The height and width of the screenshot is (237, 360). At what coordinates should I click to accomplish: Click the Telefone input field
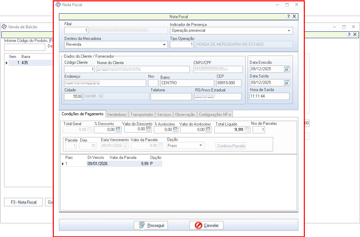coord(171,97)
